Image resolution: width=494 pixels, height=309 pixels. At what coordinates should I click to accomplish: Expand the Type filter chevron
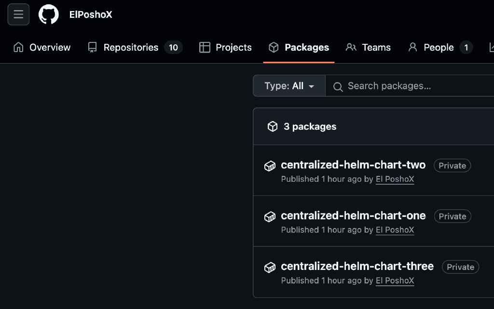coord(312,86)
